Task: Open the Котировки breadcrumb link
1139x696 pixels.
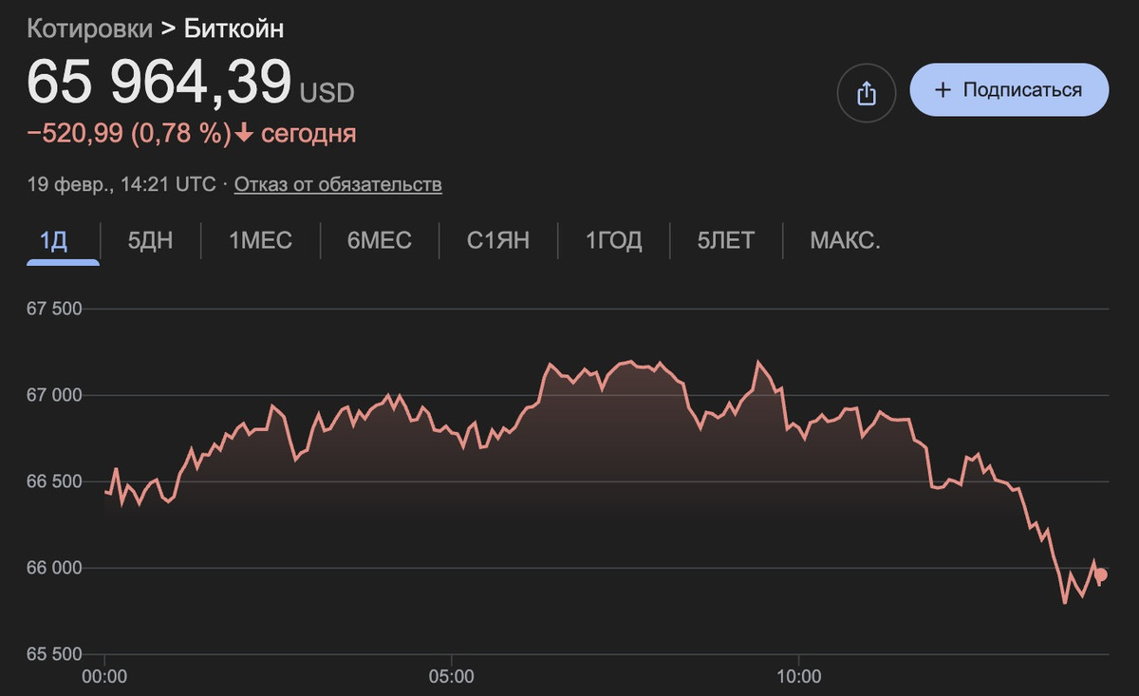Action: (x=89, y=28)
